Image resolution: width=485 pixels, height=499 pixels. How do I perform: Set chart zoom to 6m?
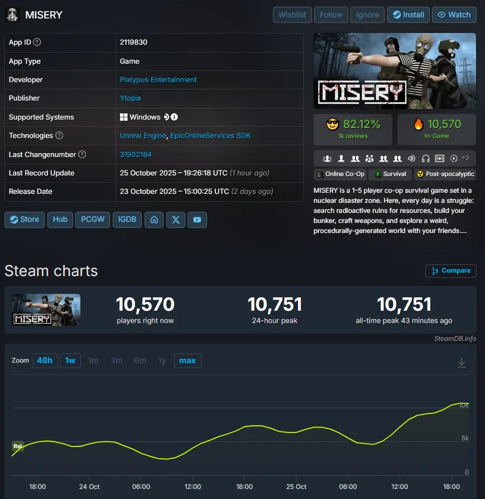[140, 360]
